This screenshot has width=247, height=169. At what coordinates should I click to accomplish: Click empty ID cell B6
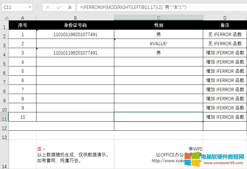75,71
